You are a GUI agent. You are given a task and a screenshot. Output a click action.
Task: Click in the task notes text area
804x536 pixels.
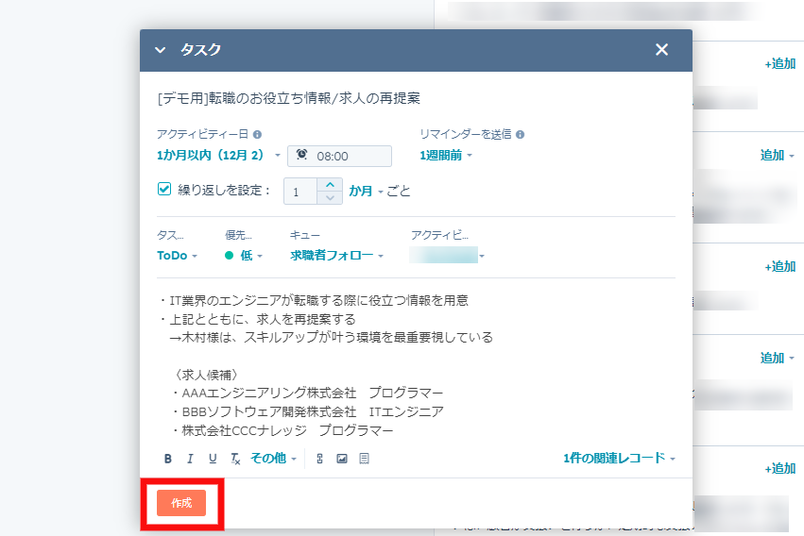click(x=416, y=365)
